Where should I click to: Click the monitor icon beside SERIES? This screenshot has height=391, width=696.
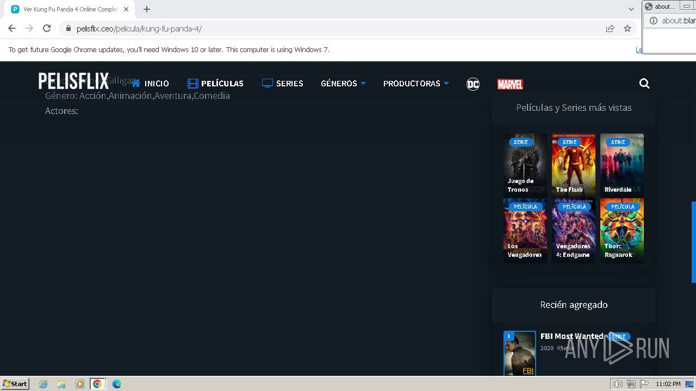point(267,83)
